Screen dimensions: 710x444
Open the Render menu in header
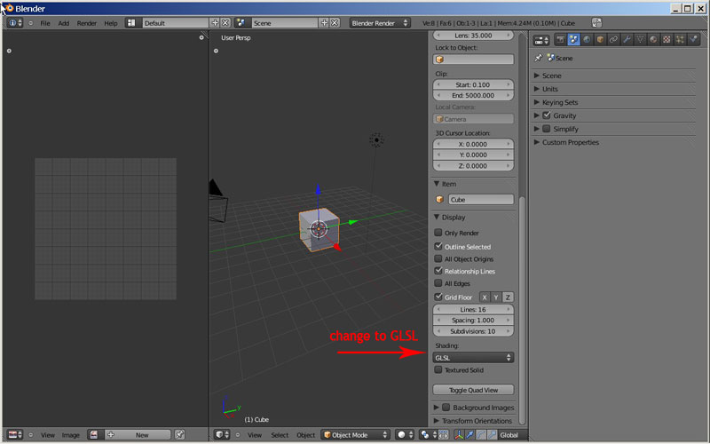[87, 22]
